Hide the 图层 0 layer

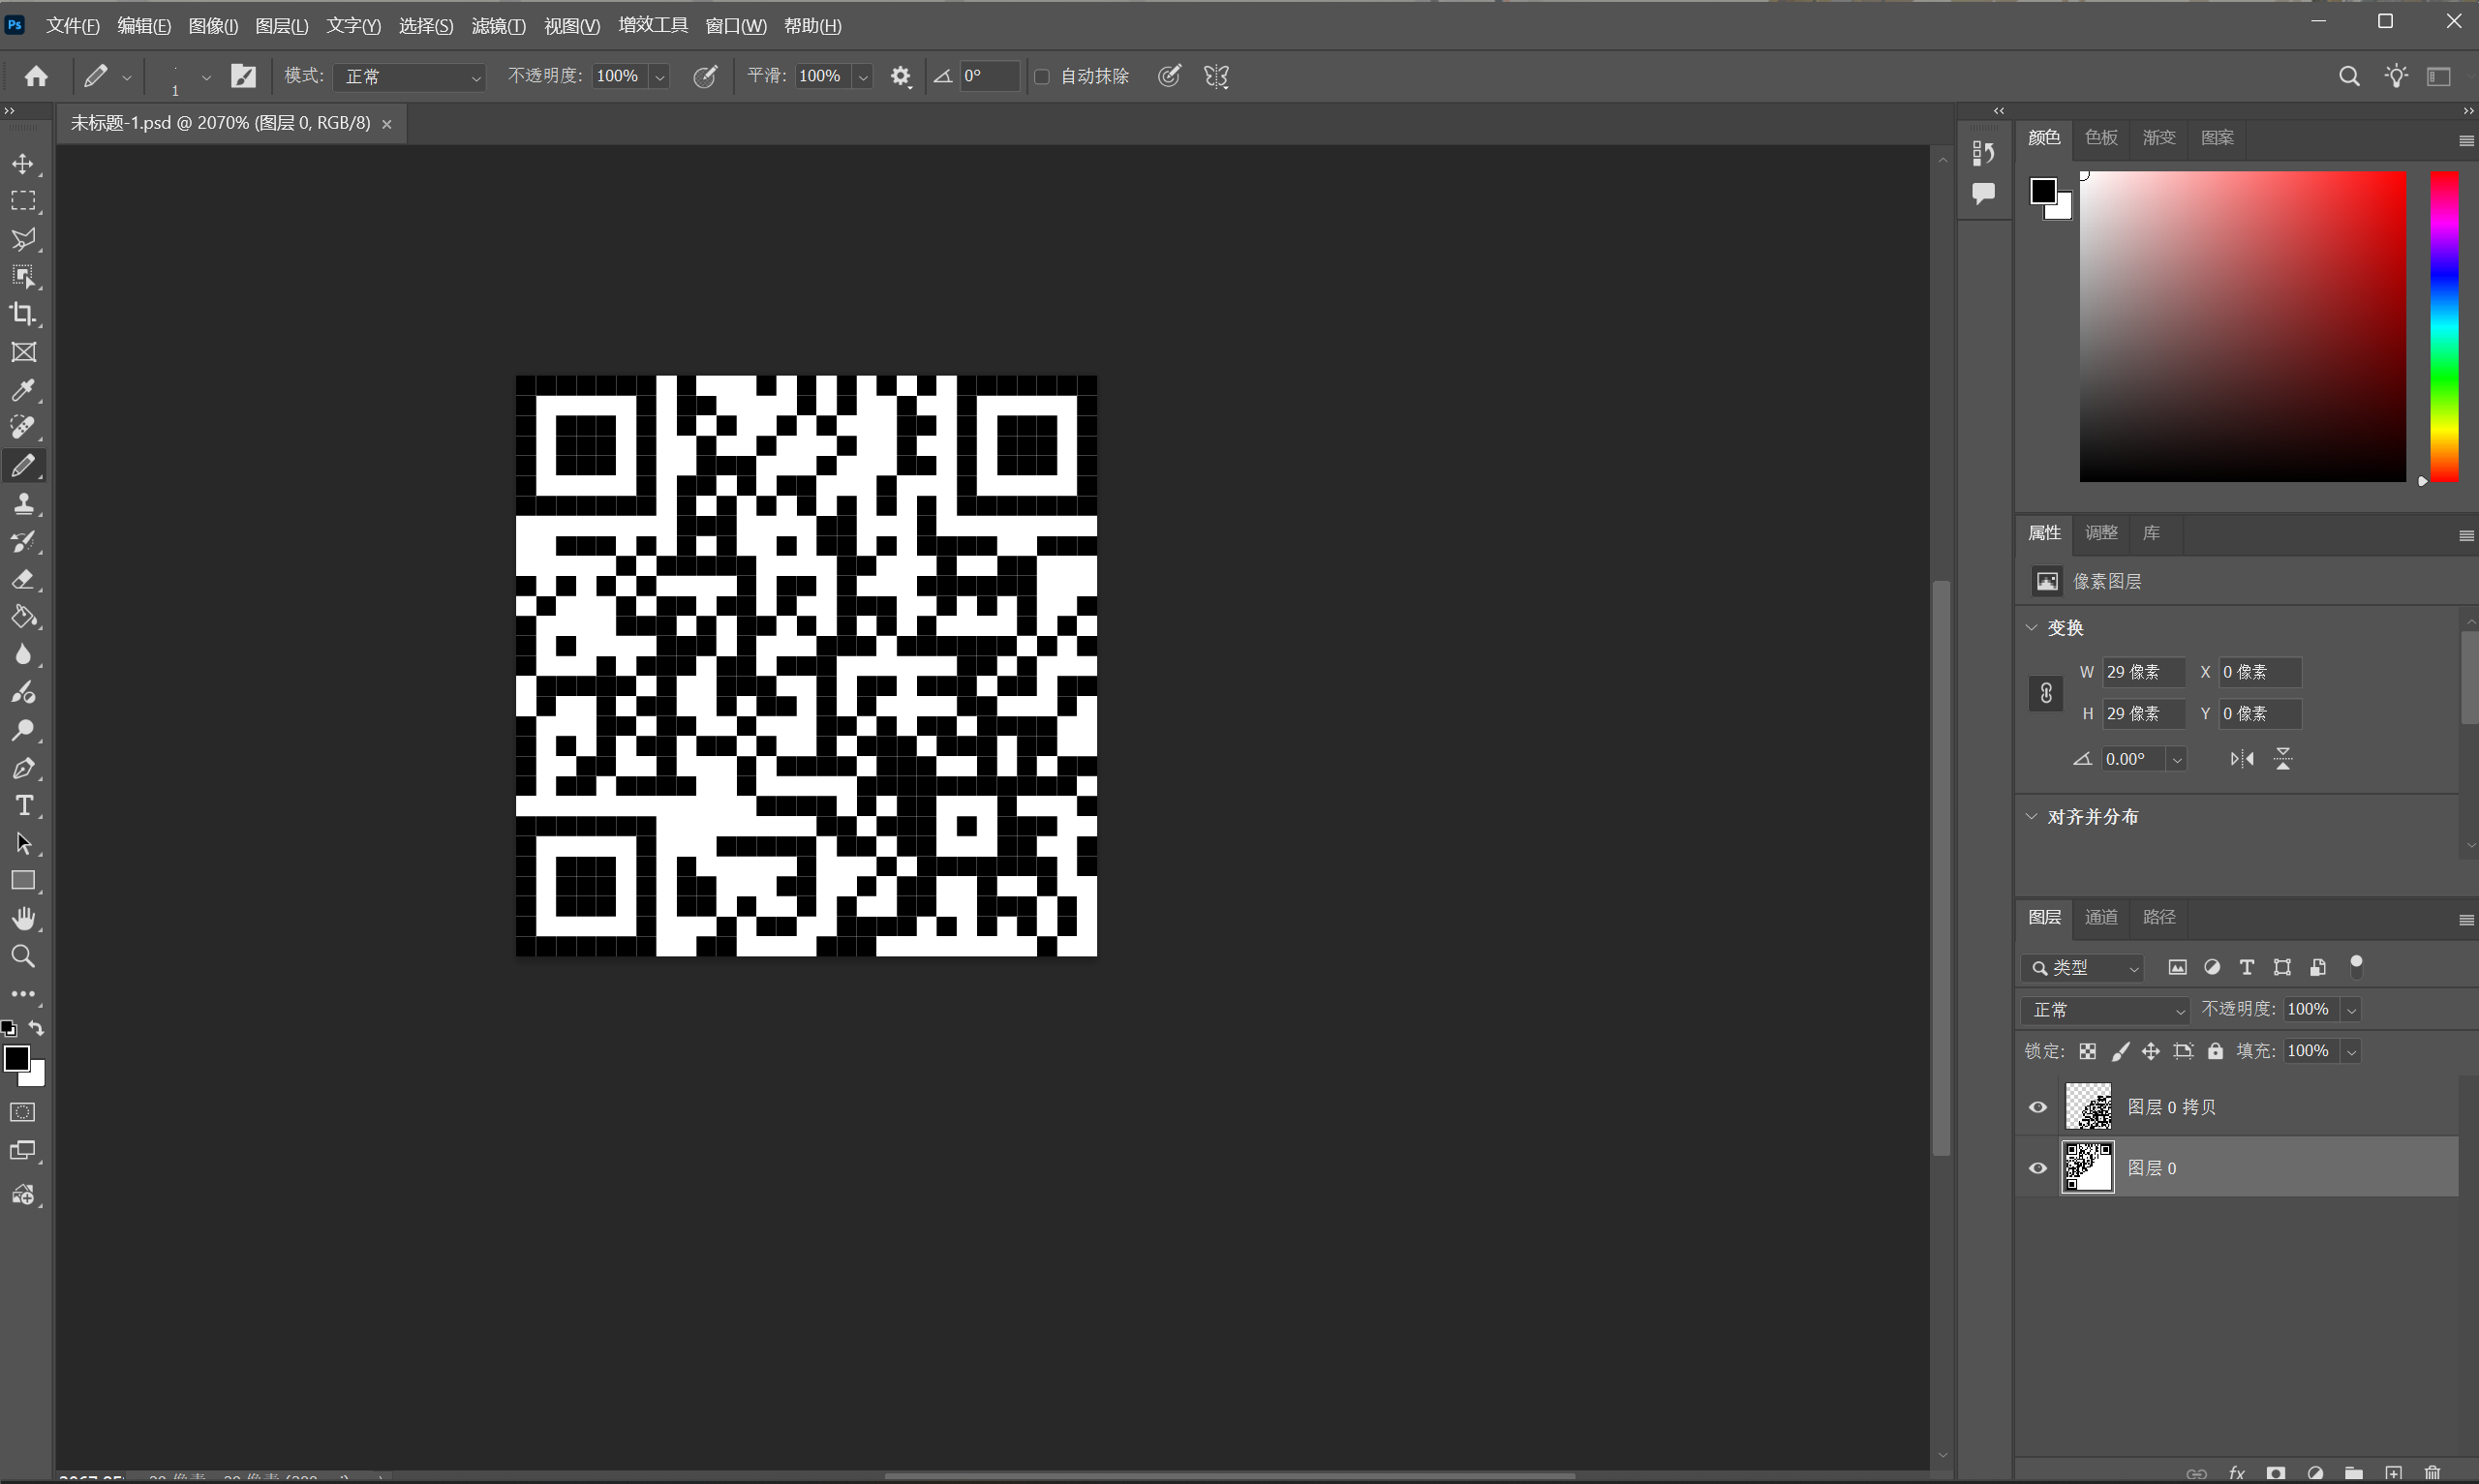pos(2037,1168)
